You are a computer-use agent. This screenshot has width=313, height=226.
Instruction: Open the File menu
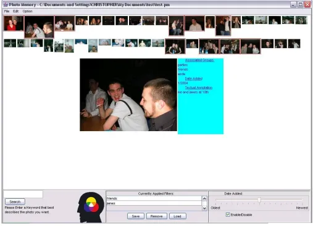pos(7,11)
